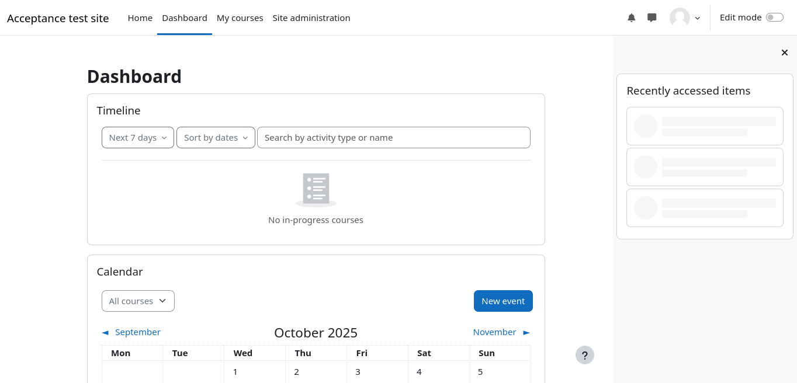Viewport: 797px width, 383px height.
Task: Expand the Next 7 days filter
Action: coord(138,138)
